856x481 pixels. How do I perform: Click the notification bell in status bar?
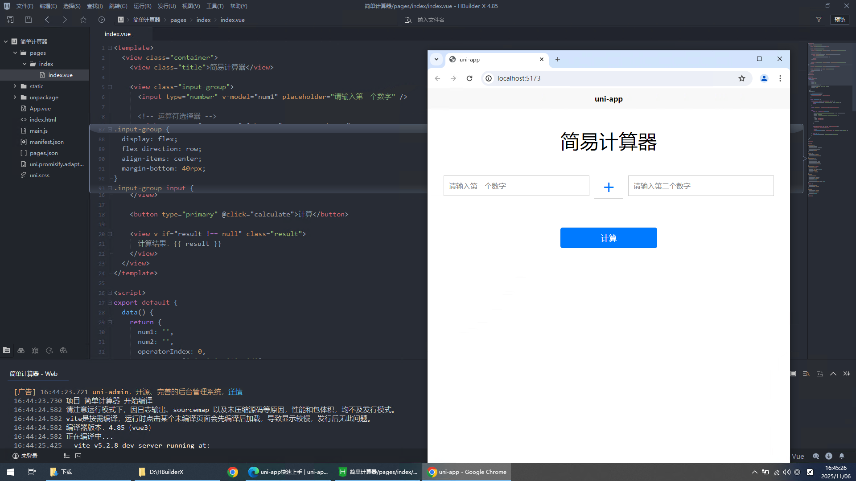(x=842, y=456)
